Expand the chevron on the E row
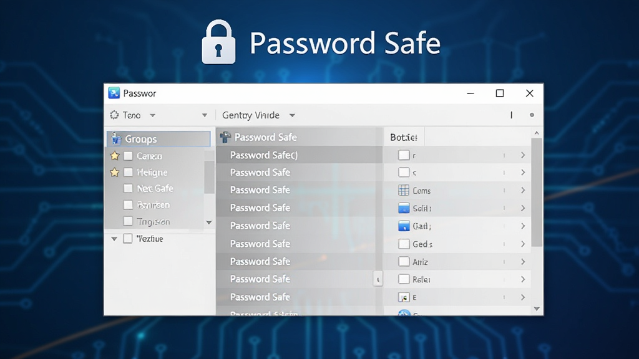 coord(523,297)
